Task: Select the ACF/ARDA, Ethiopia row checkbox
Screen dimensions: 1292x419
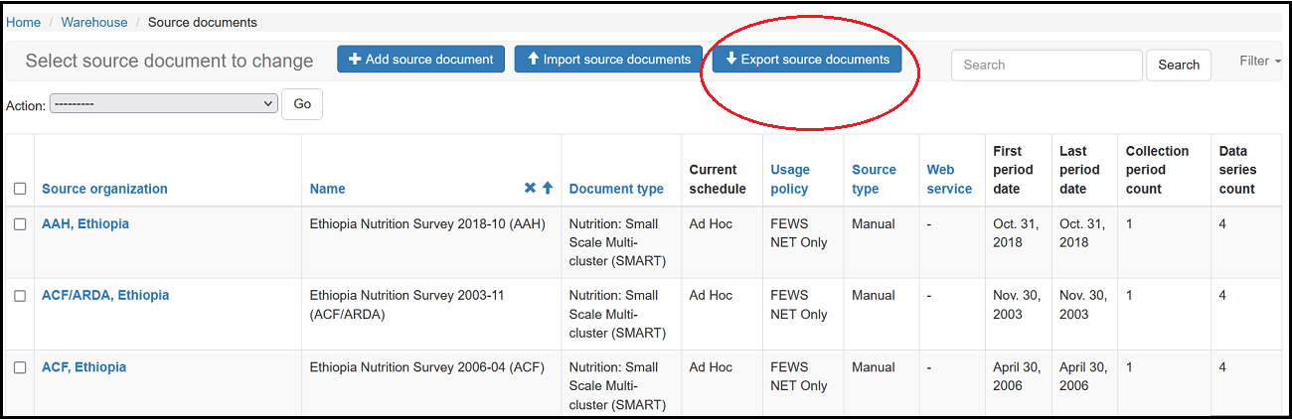Action: click(20, 296)
